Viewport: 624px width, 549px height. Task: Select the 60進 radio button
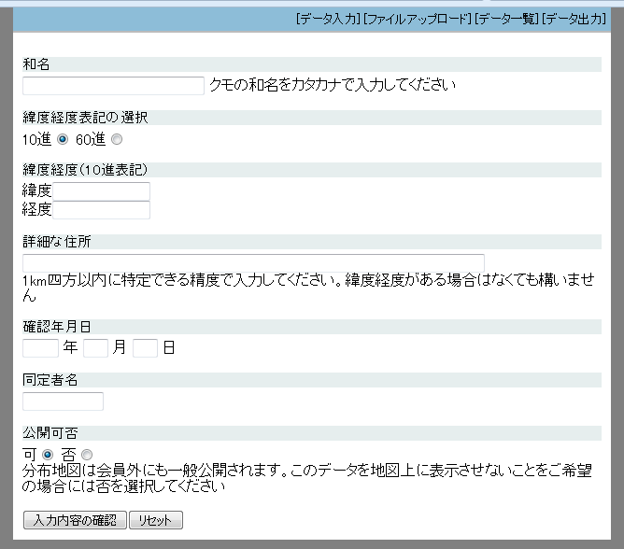(x=117, y=139)
